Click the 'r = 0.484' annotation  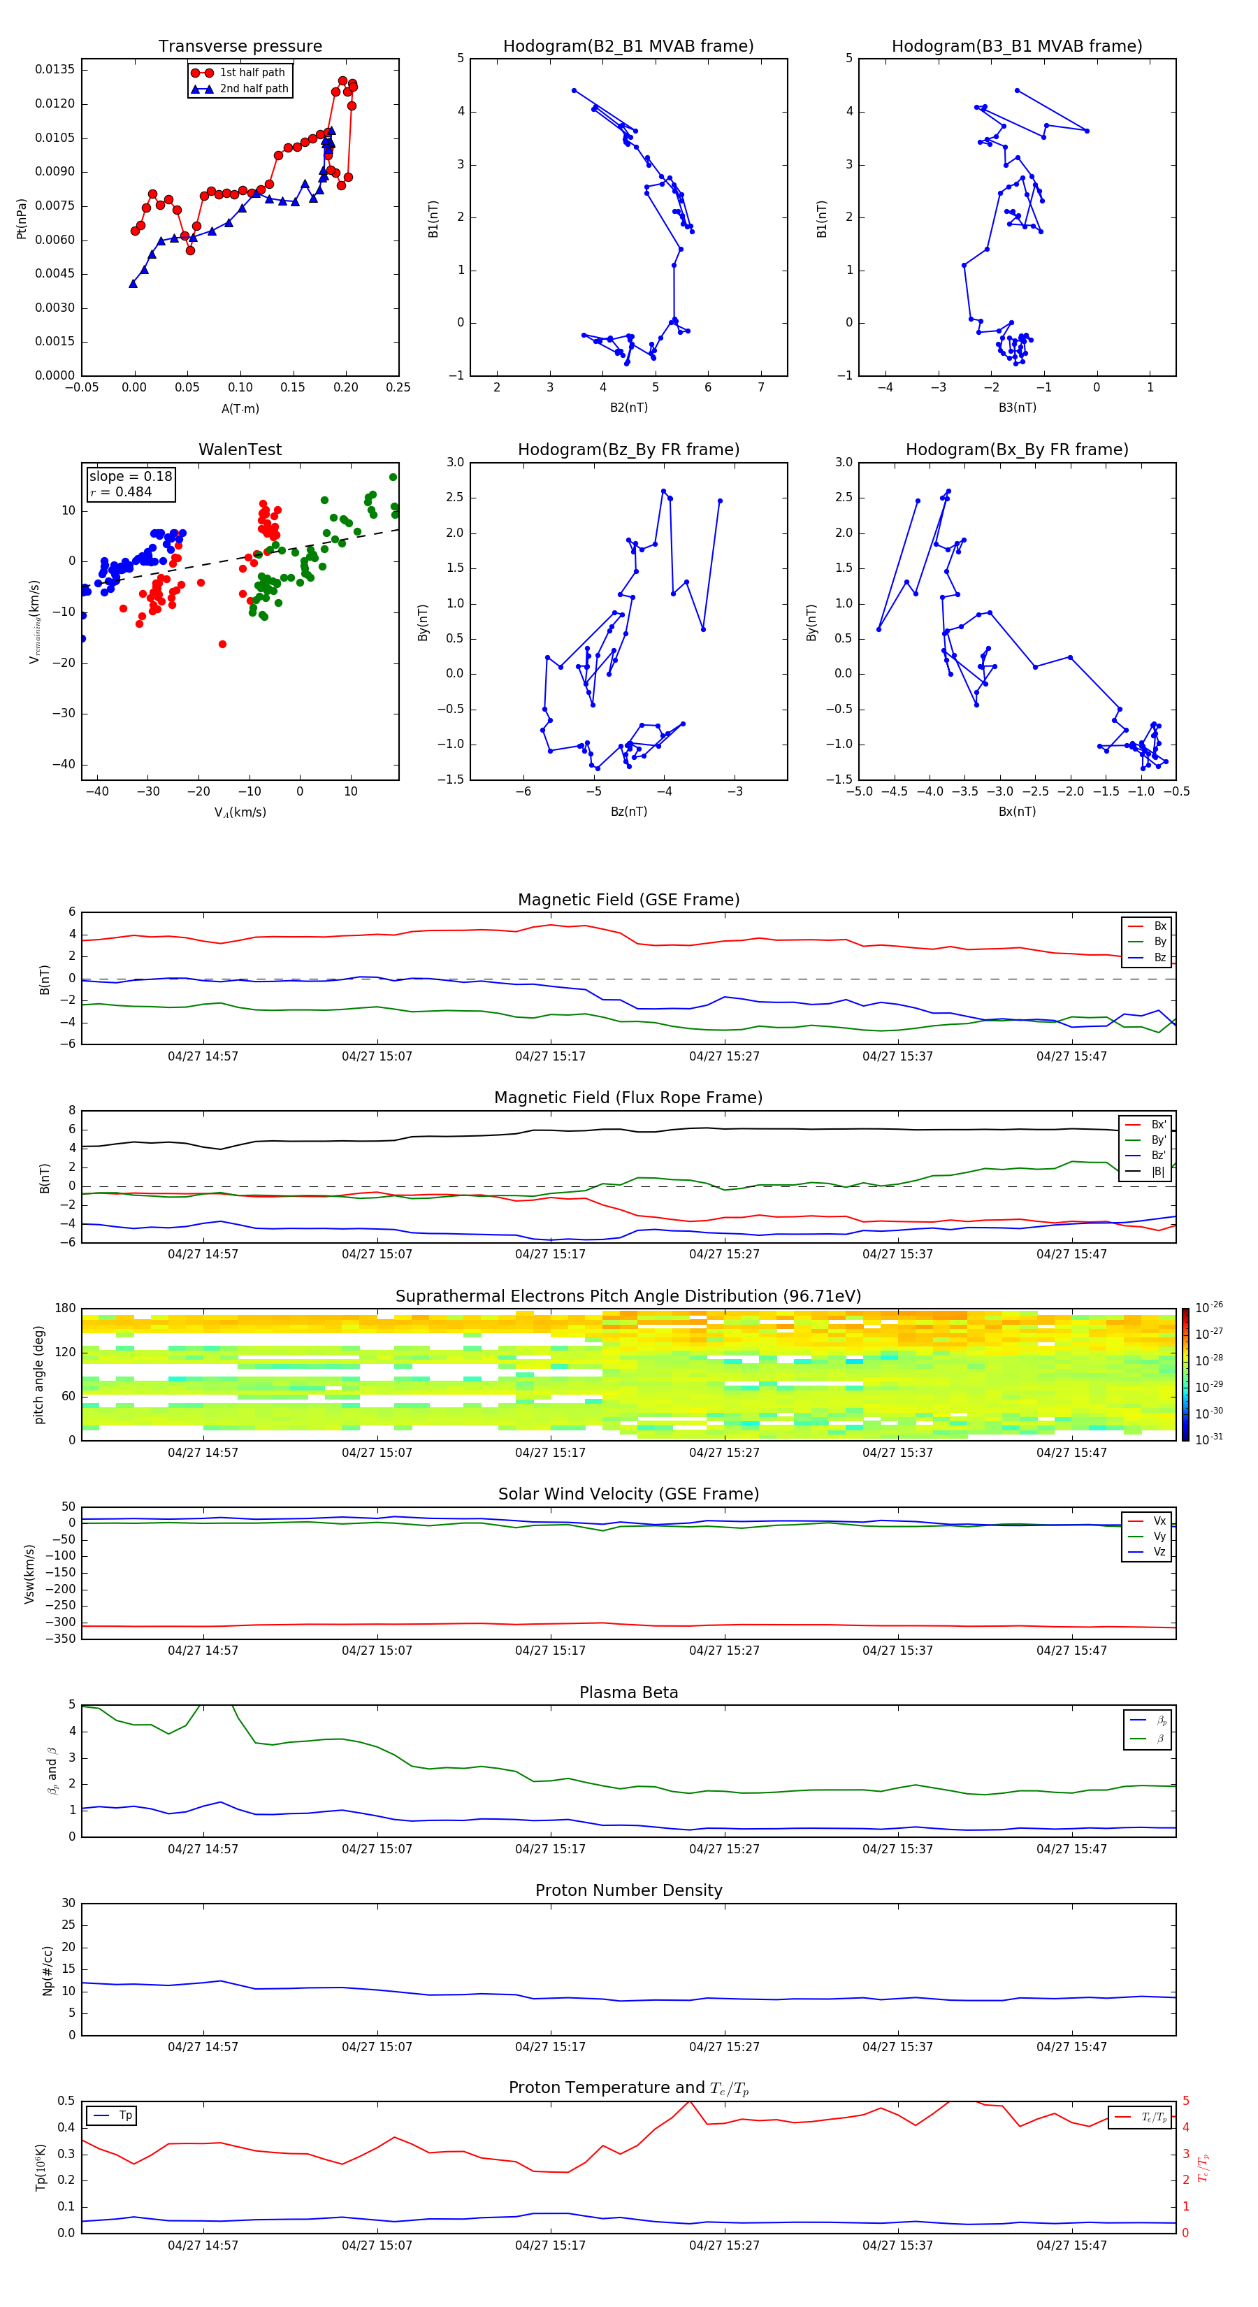121,491
